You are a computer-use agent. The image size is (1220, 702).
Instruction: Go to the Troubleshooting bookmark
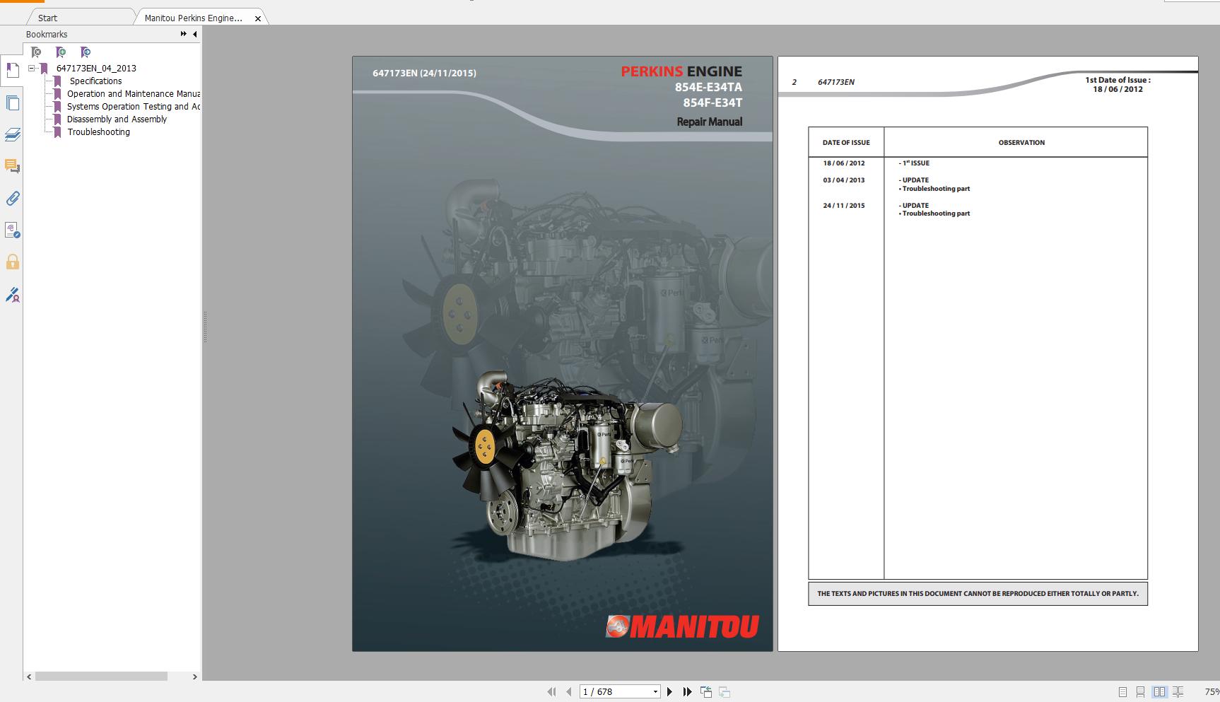click(x=98, y=131)
